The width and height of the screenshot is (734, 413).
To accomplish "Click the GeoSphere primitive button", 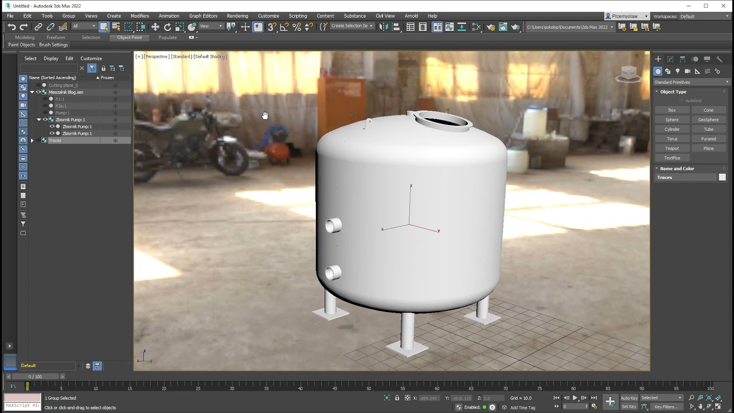I will coord(709,120).
